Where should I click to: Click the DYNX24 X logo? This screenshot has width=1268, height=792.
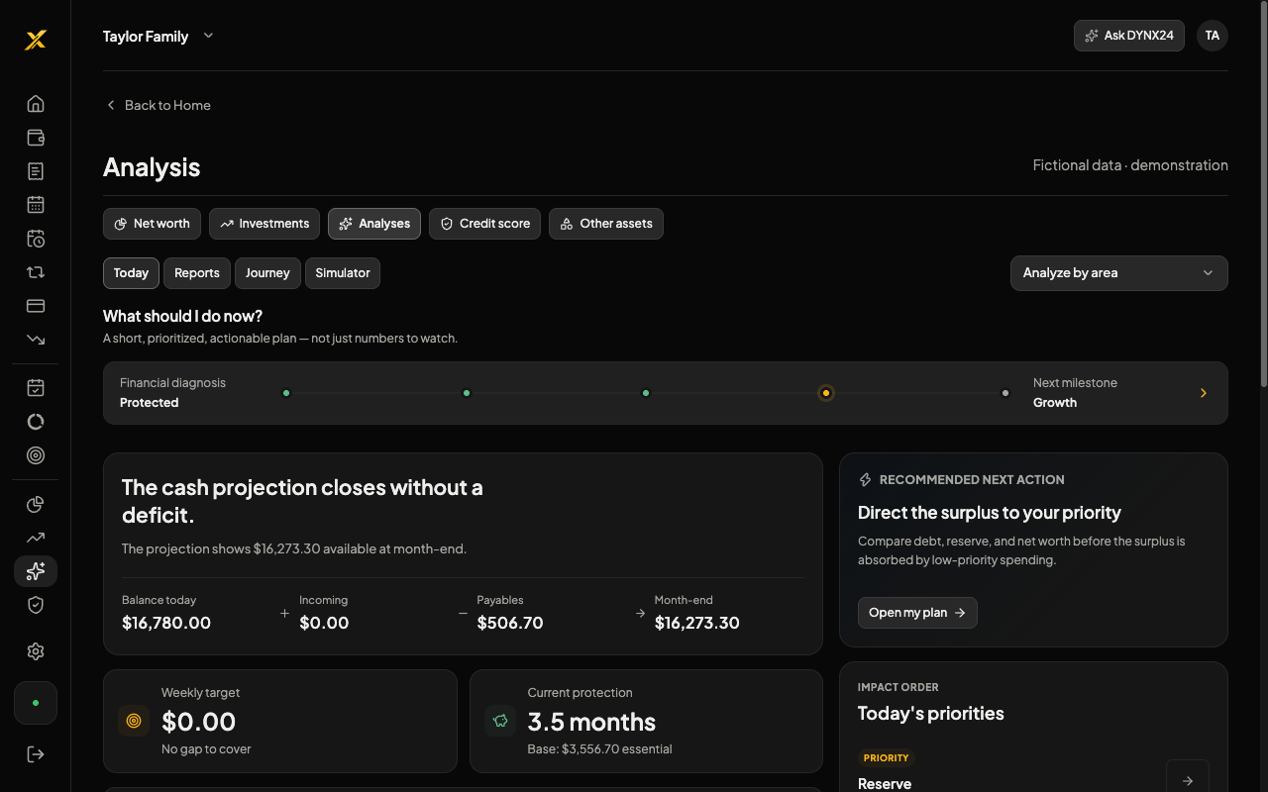tap(36, 40)
